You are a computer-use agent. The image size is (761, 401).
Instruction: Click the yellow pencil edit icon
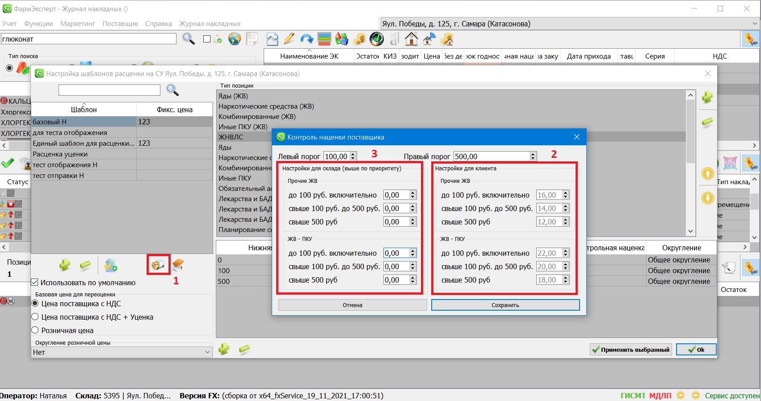click(x=289, y=39)
